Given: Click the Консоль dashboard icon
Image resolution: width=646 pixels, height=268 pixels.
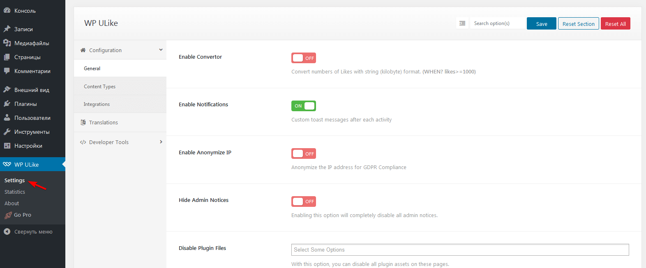Looking at the screenshot, I should pos(7,11).
